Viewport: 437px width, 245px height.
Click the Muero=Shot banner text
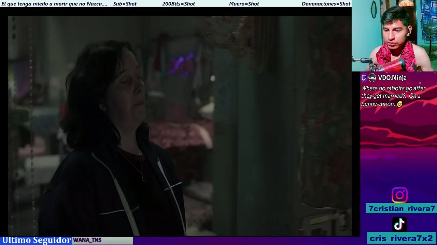pyautogui.click(x=244, y=4)
